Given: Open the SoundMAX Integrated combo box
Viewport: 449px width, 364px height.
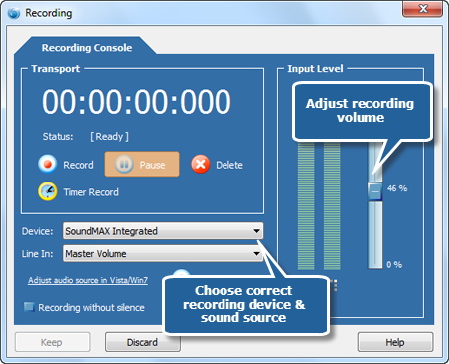Looking at the screenshot, I should 163,231.
